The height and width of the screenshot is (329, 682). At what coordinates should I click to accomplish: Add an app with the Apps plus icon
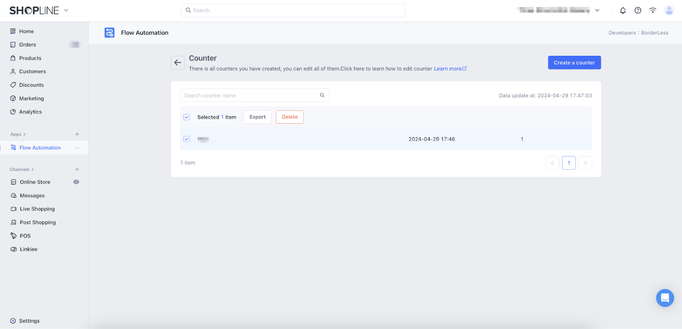pos(77,134)
